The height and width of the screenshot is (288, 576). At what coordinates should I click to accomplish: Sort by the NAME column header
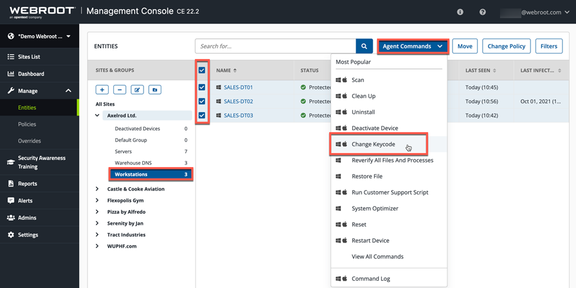point(226,70)
